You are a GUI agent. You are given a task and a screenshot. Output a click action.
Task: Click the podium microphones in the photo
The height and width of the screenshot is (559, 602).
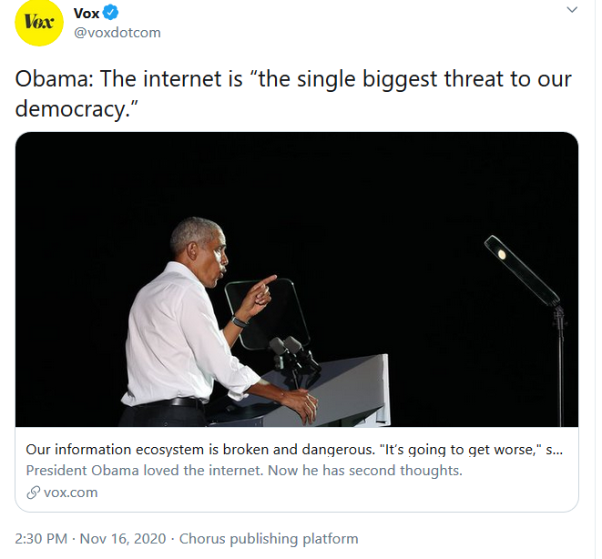tap(293, 355)
